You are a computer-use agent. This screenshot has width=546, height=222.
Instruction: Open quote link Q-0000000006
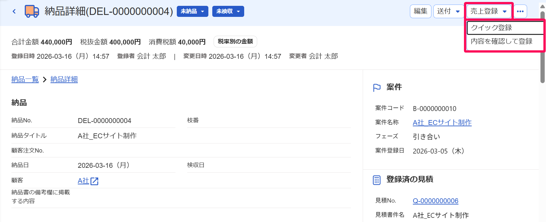[436, 201]
